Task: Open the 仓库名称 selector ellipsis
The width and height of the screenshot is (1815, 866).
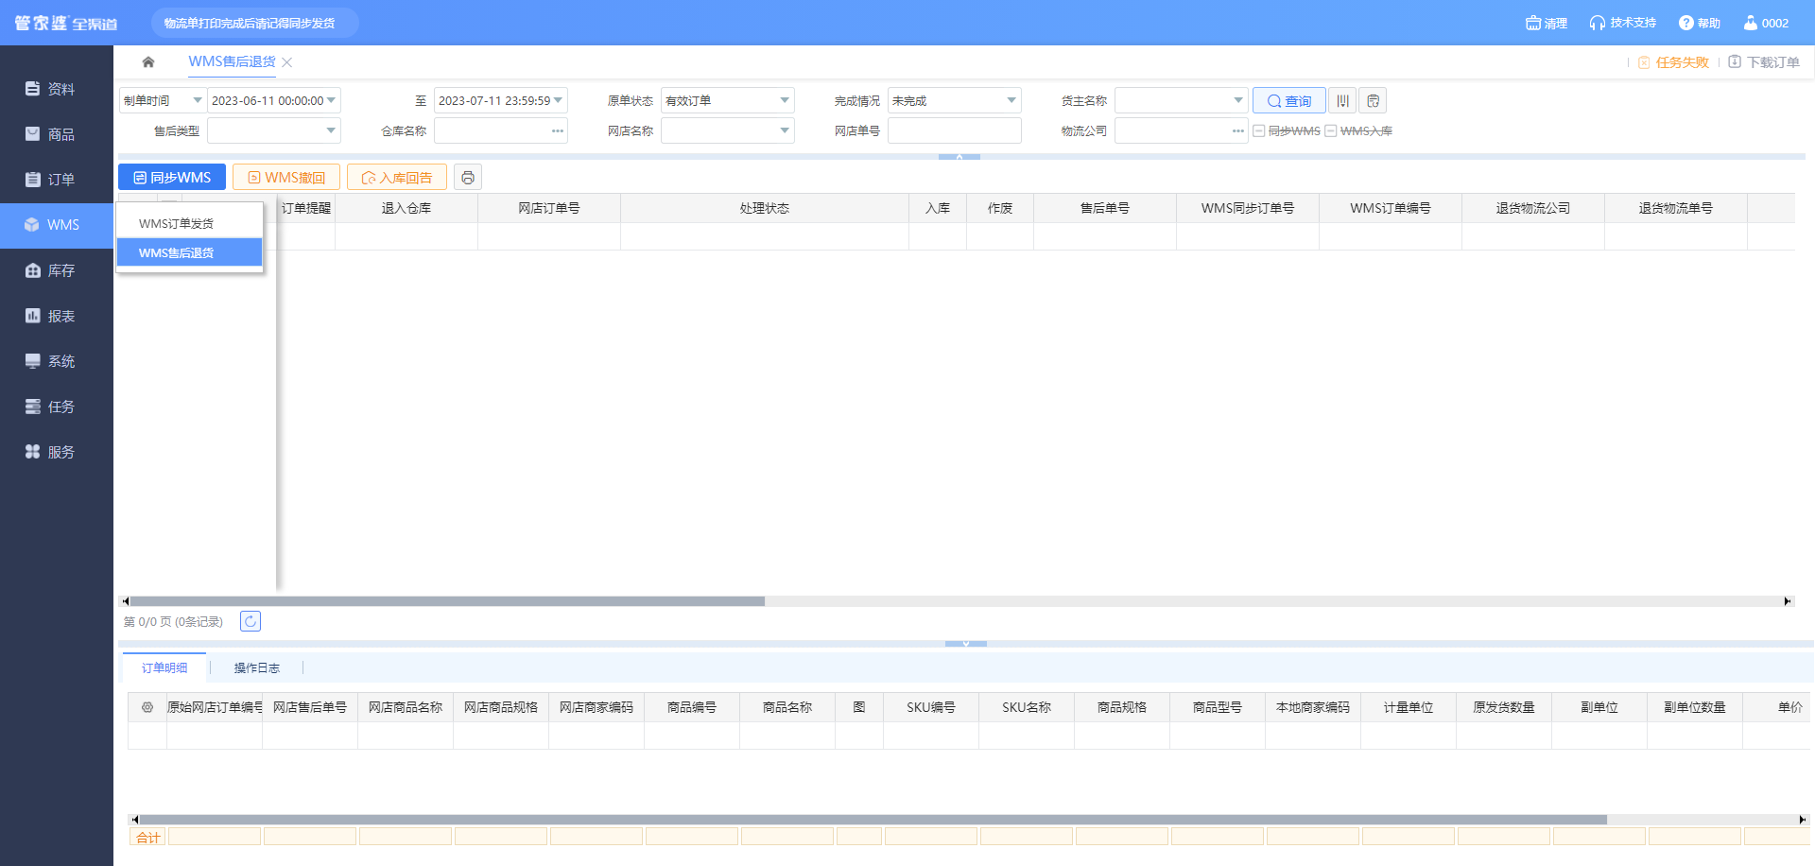Action: click(558, 131)
